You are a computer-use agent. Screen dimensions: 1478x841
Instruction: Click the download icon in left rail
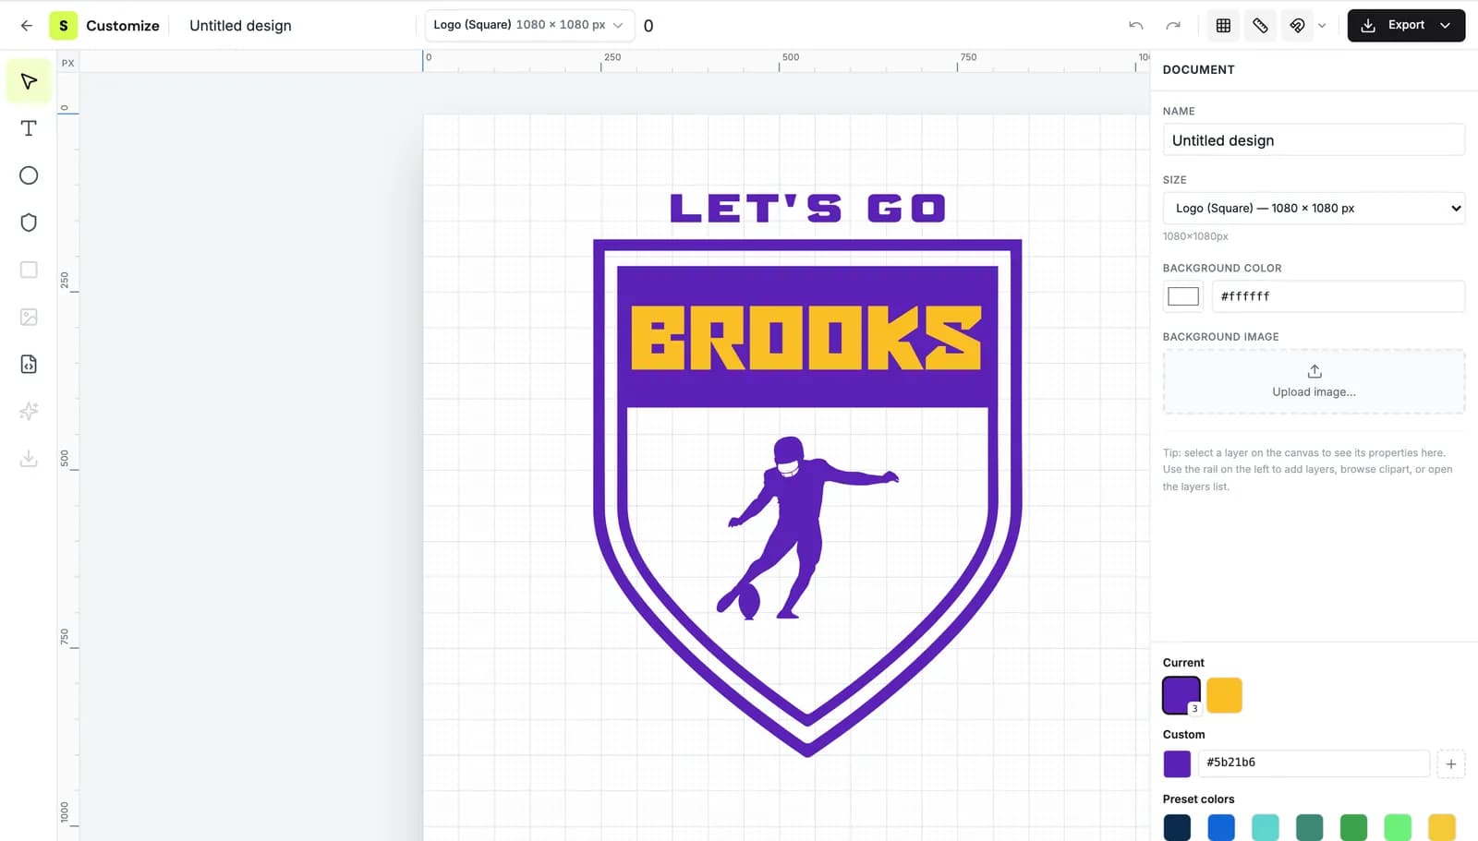point(29,458)
